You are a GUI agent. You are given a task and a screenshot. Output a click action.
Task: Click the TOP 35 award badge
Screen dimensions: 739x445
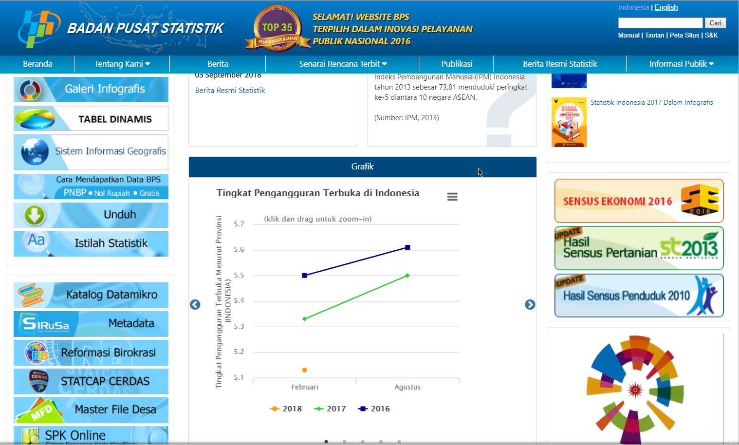(x=277, y=28)
